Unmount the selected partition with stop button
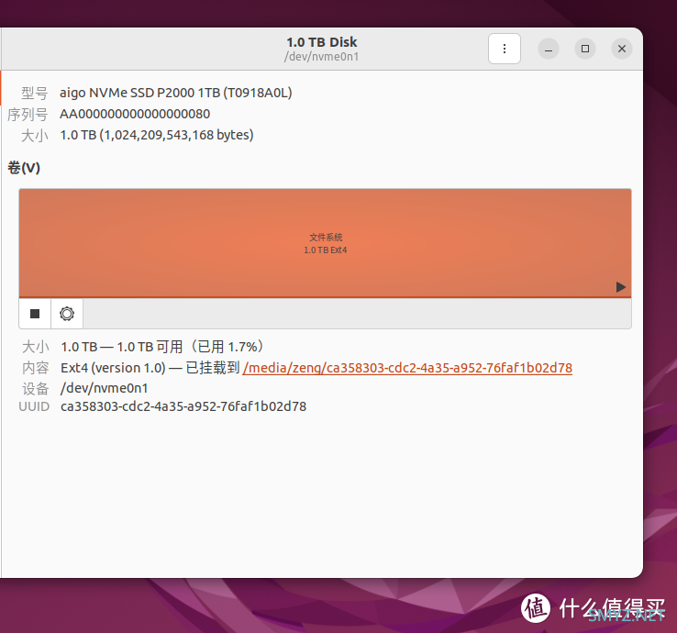The image size is (677, 633). pyautogui.click(x=35, y=314)
